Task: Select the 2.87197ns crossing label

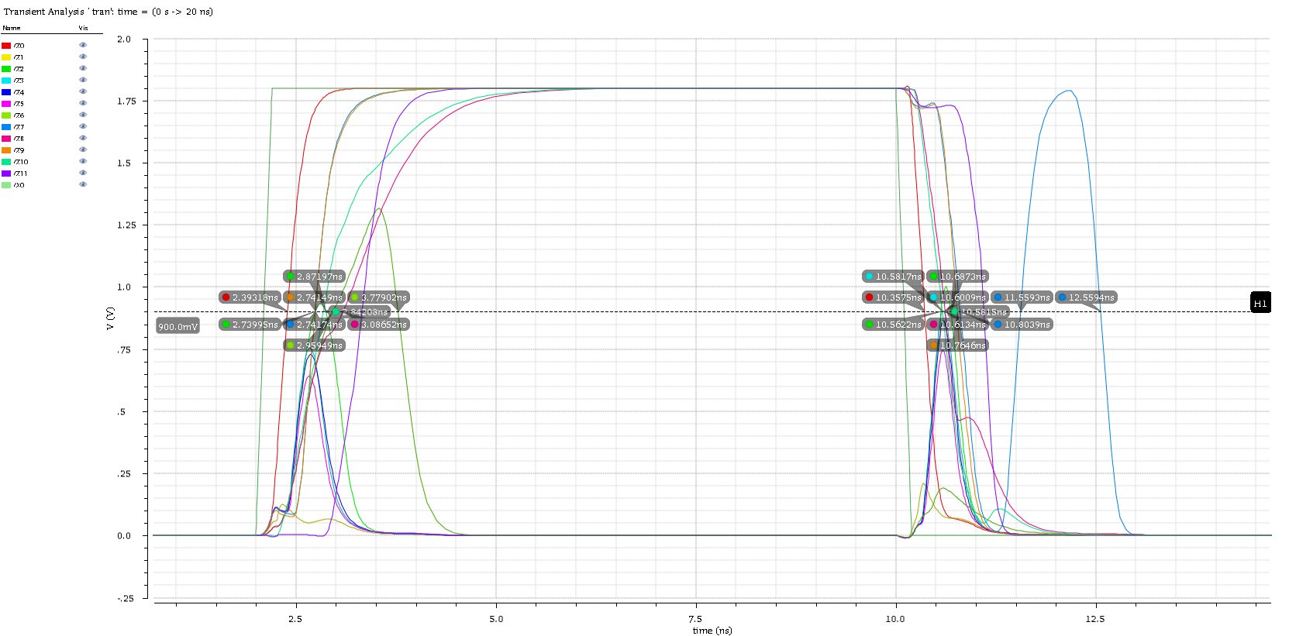Action: pos(314,277)
